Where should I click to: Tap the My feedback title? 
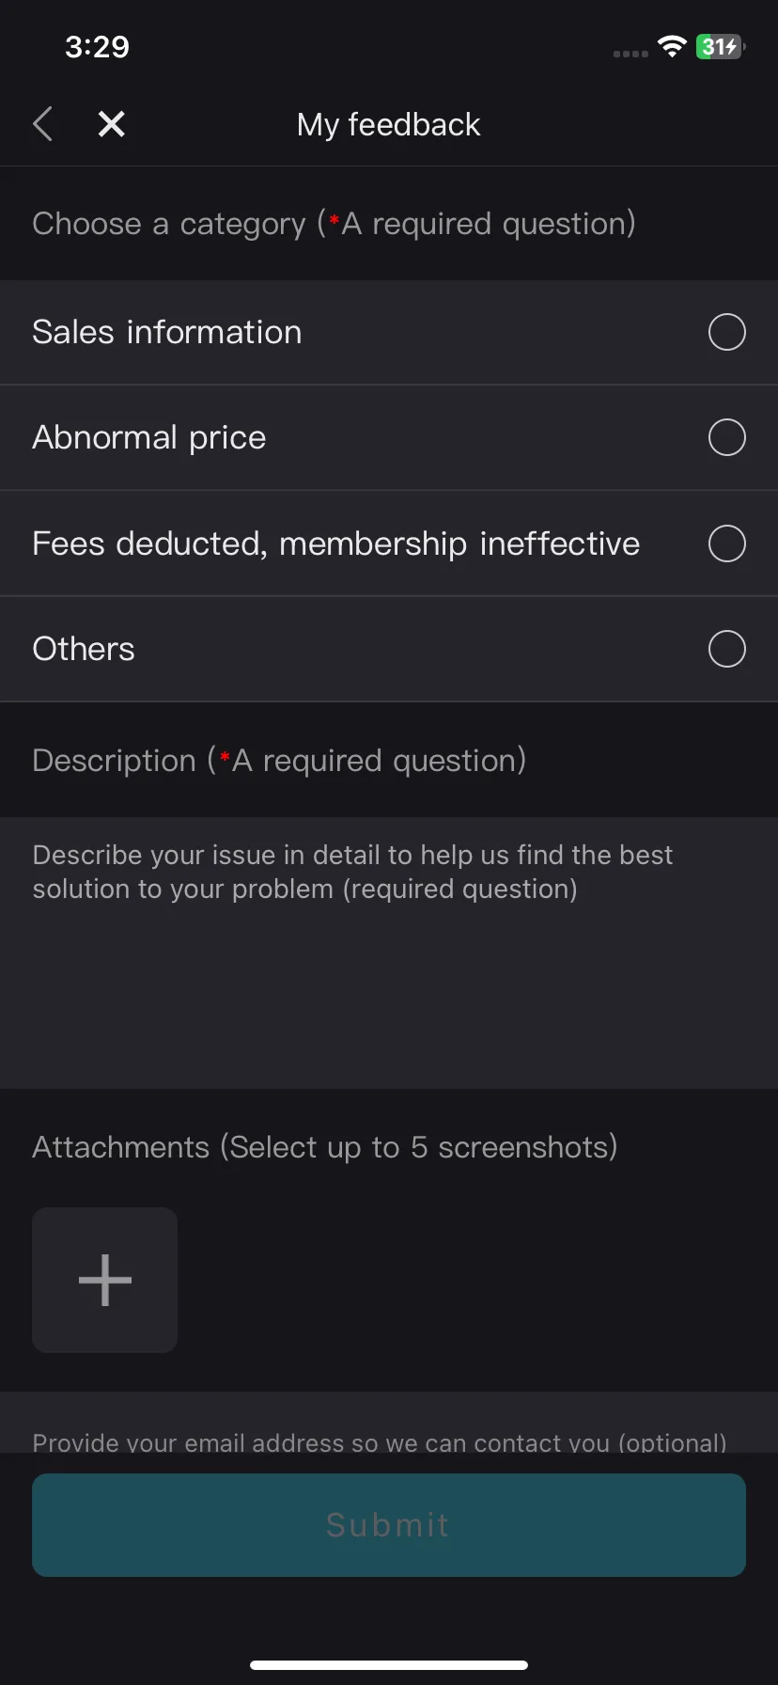[x=388, y=124]
